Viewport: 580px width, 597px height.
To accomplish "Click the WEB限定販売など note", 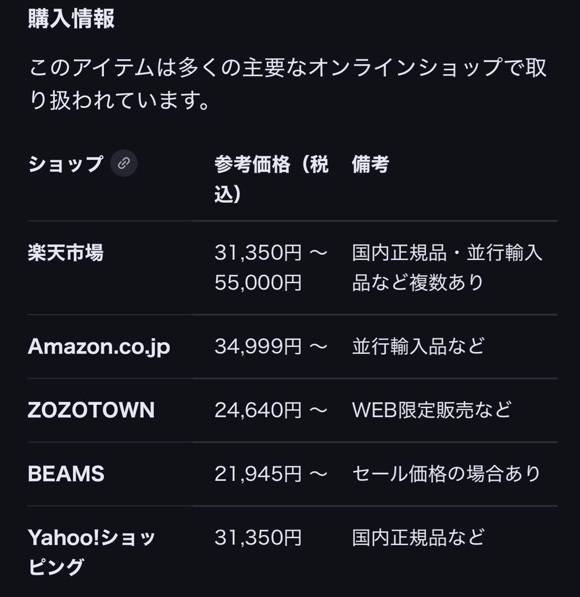I will tap(431, 410).
